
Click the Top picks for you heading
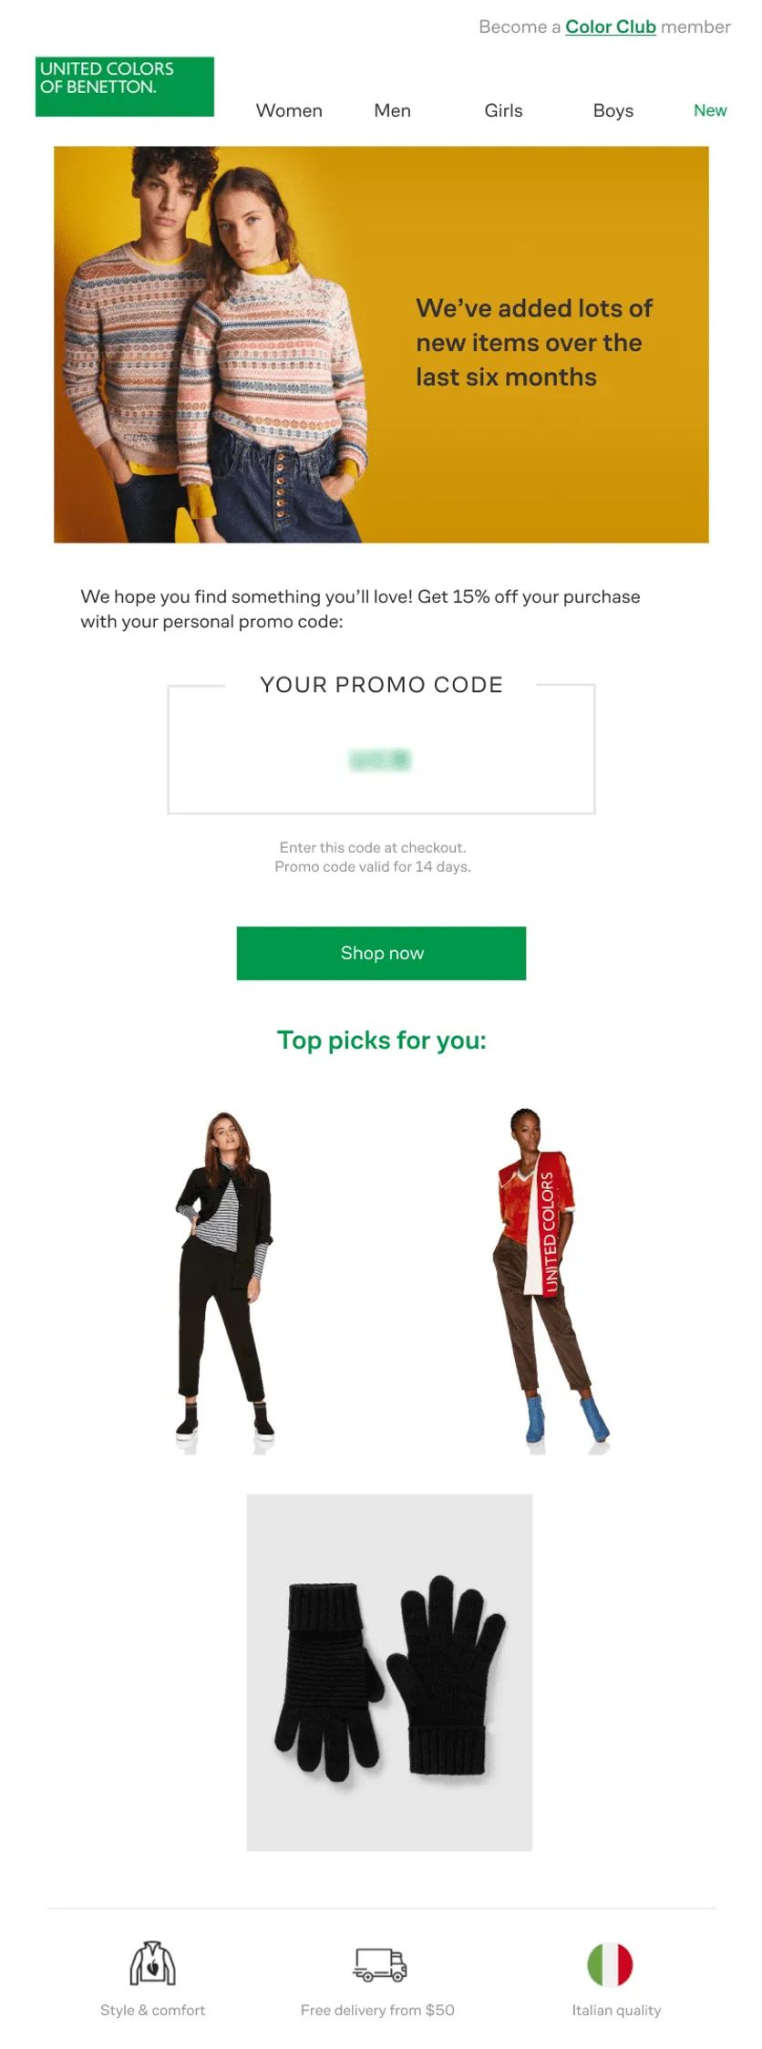(x=381, y=1040)
